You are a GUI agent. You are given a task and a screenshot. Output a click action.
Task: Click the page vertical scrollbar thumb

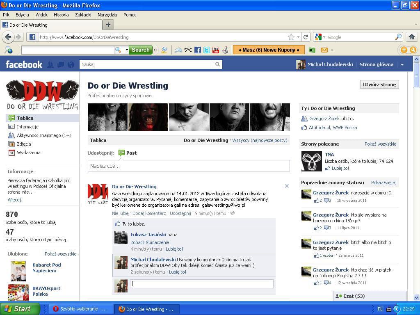[416, 76]
